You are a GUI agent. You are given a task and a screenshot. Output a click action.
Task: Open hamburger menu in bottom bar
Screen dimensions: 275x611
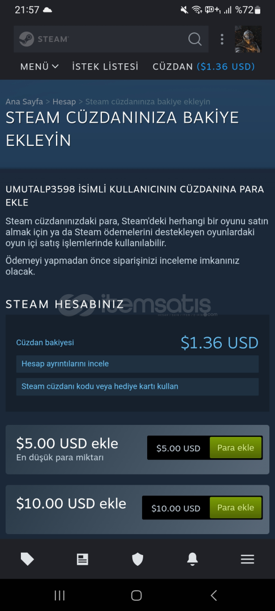coord(247,559)
